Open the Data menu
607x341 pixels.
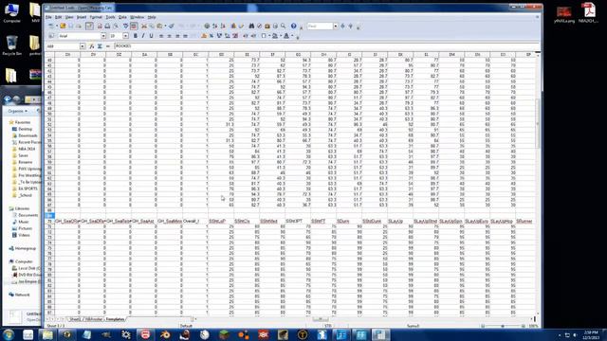(x=122, y=17)
